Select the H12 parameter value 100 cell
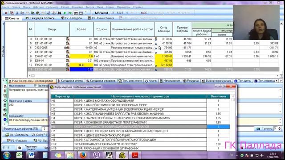The height and width of the screenshot is (160, 285). pos(218,144)
